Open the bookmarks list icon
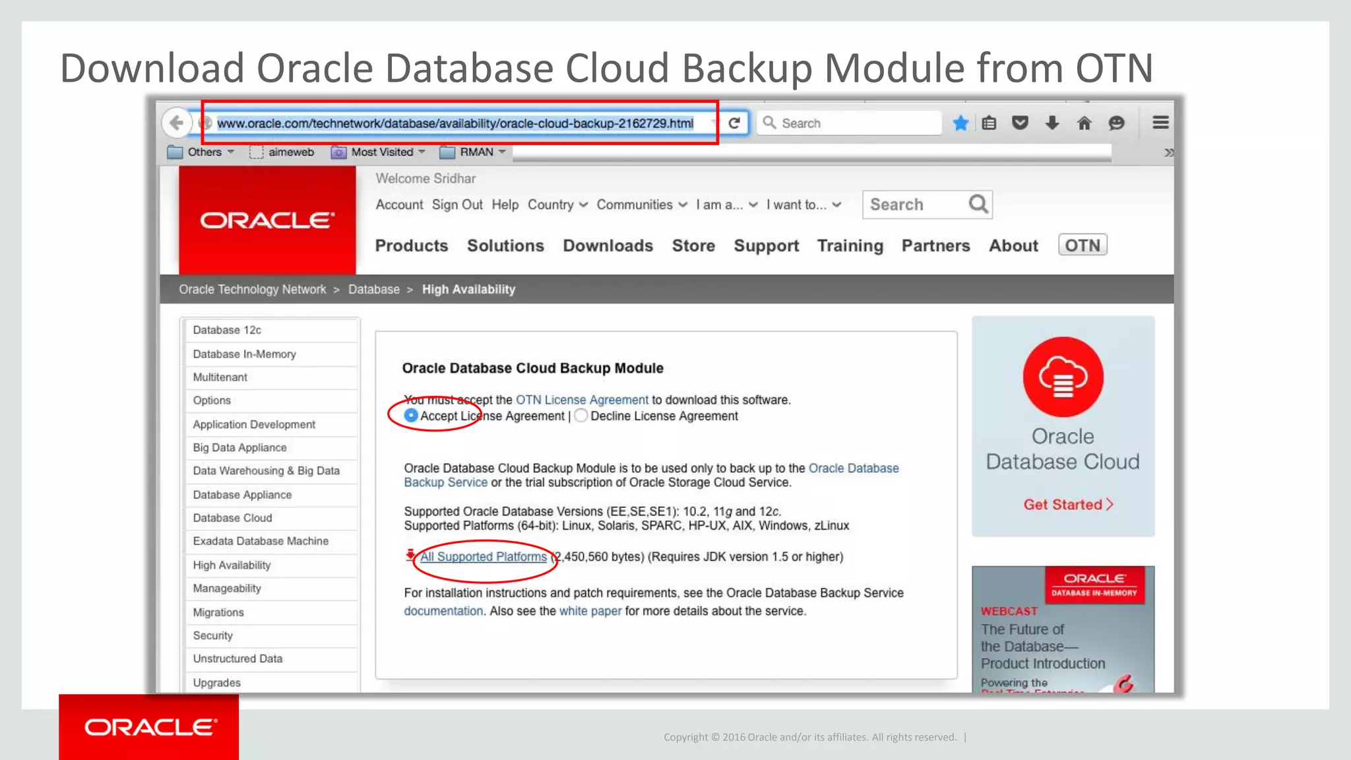The height and width of the screenshot is (760, 1351). tap(989, 123)
